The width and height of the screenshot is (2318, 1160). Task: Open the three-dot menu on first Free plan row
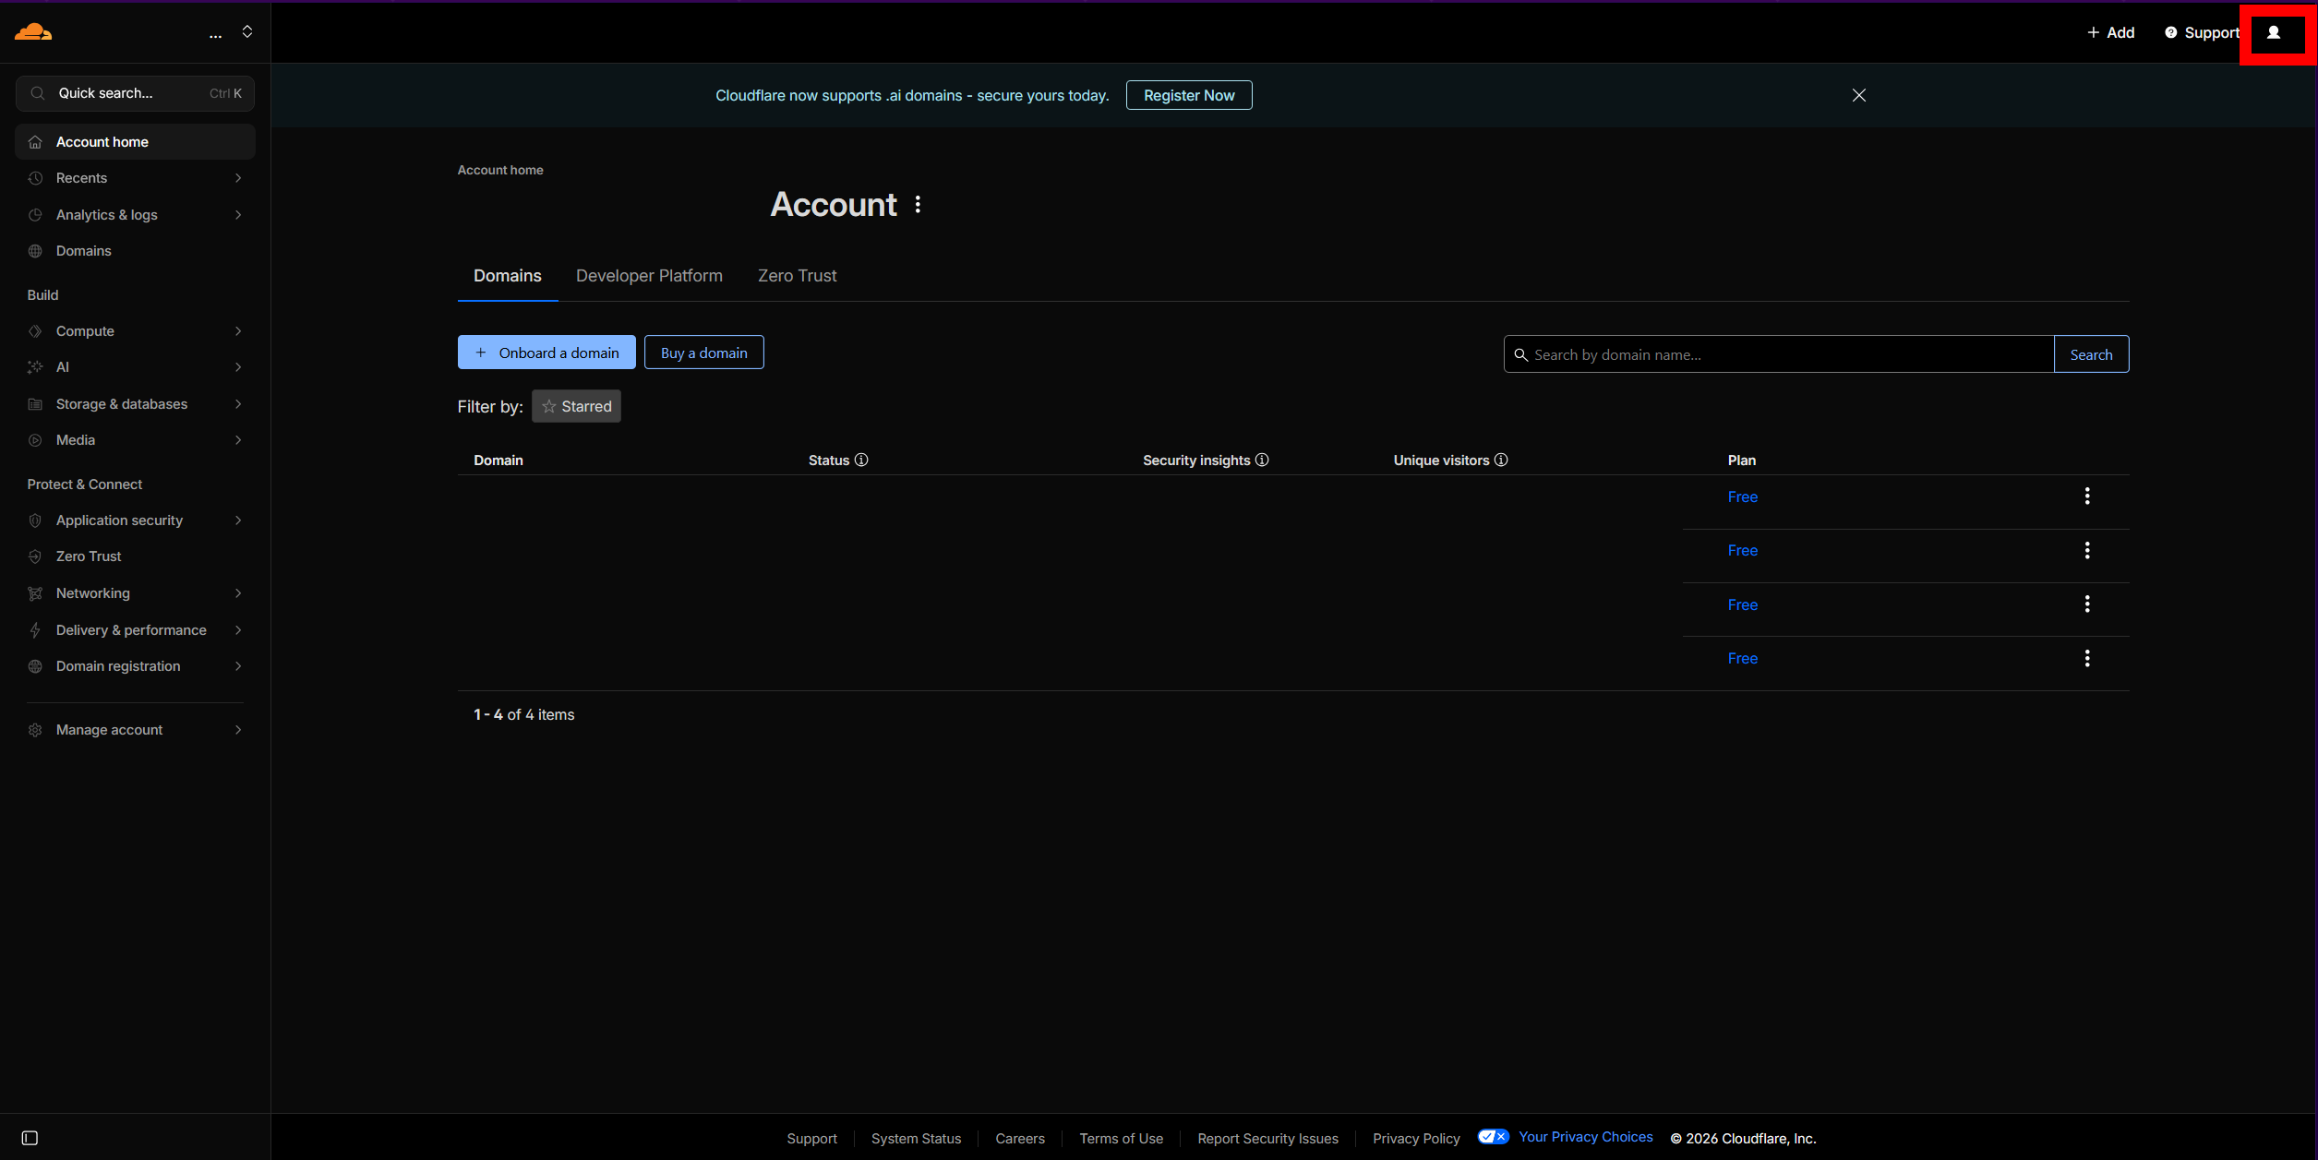[x=2087, y=496]
